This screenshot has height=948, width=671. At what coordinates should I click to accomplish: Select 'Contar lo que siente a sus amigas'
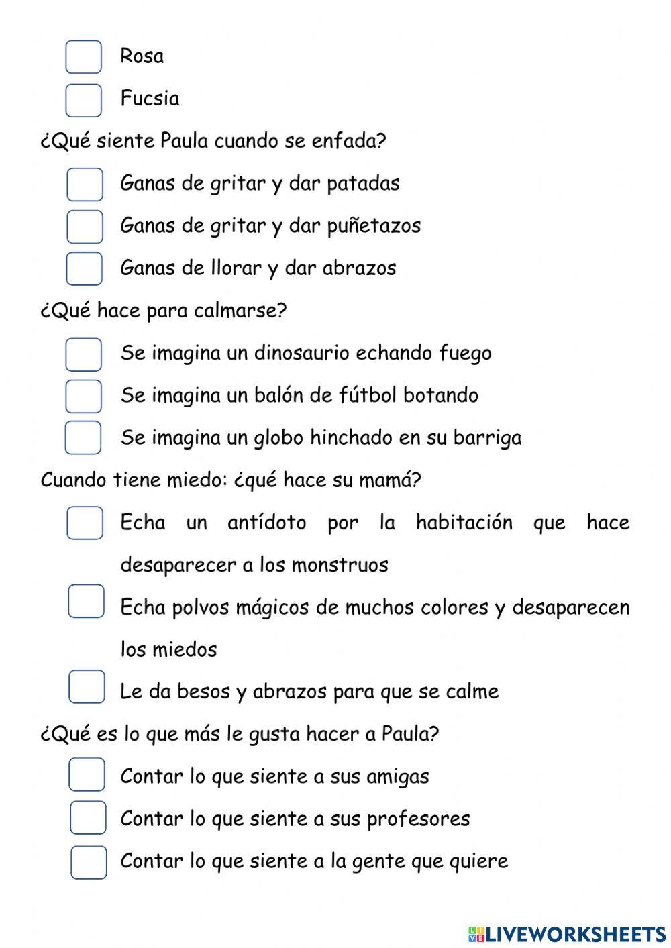click(x=87, y=775)
